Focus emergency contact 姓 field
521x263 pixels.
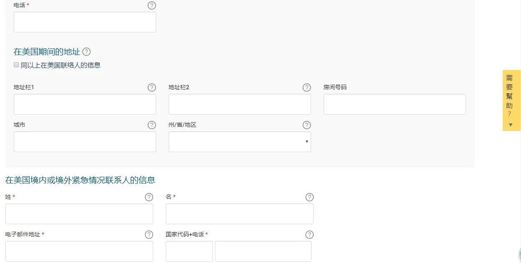[x=79, y=214]
